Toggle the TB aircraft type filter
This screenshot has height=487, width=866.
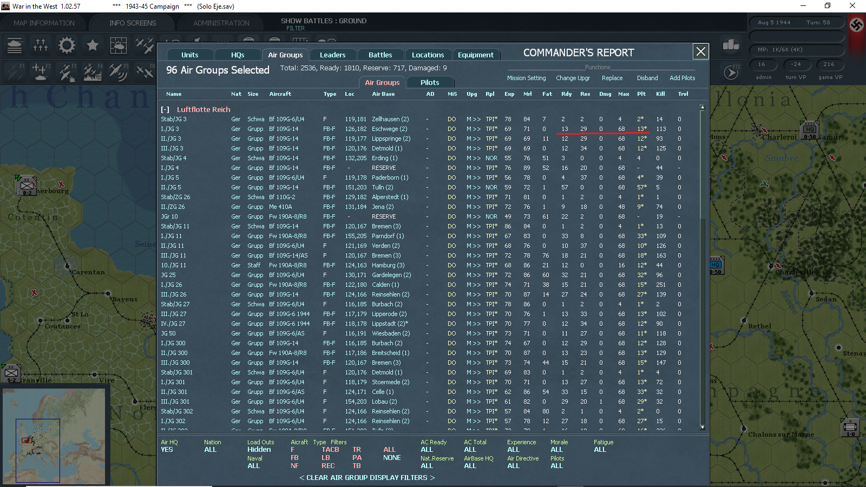pos(357,466)
